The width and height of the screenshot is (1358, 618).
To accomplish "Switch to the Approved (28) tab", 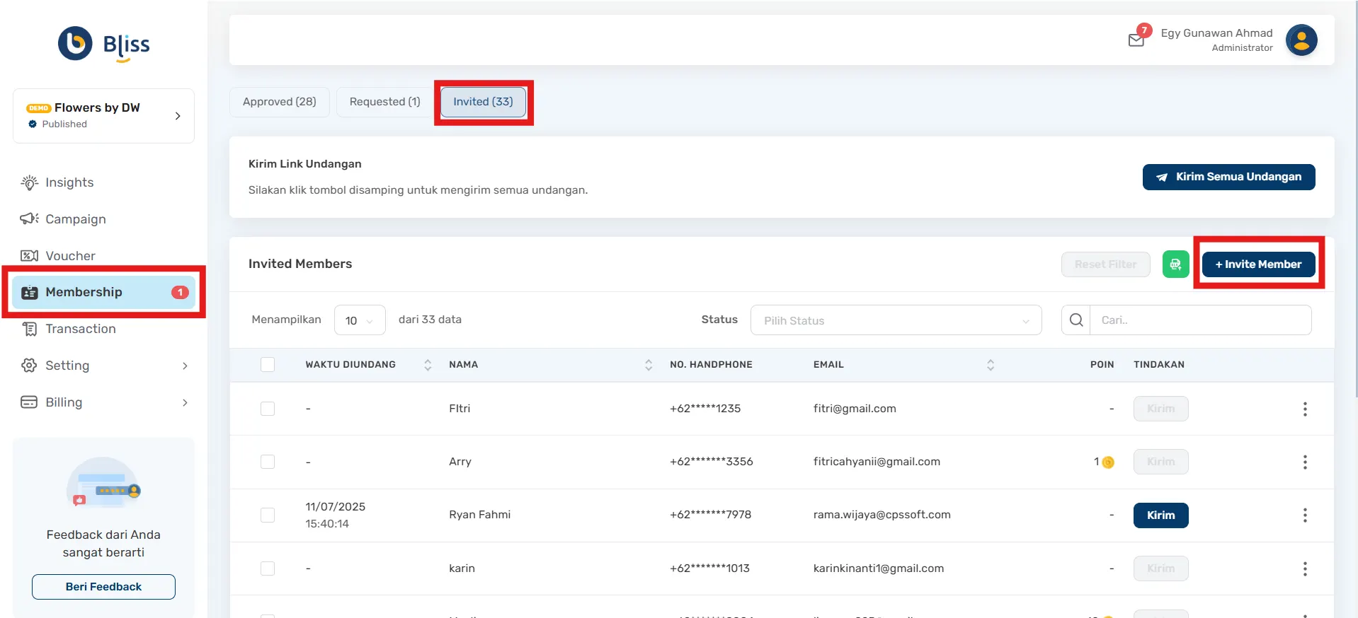I will [279, 102].
